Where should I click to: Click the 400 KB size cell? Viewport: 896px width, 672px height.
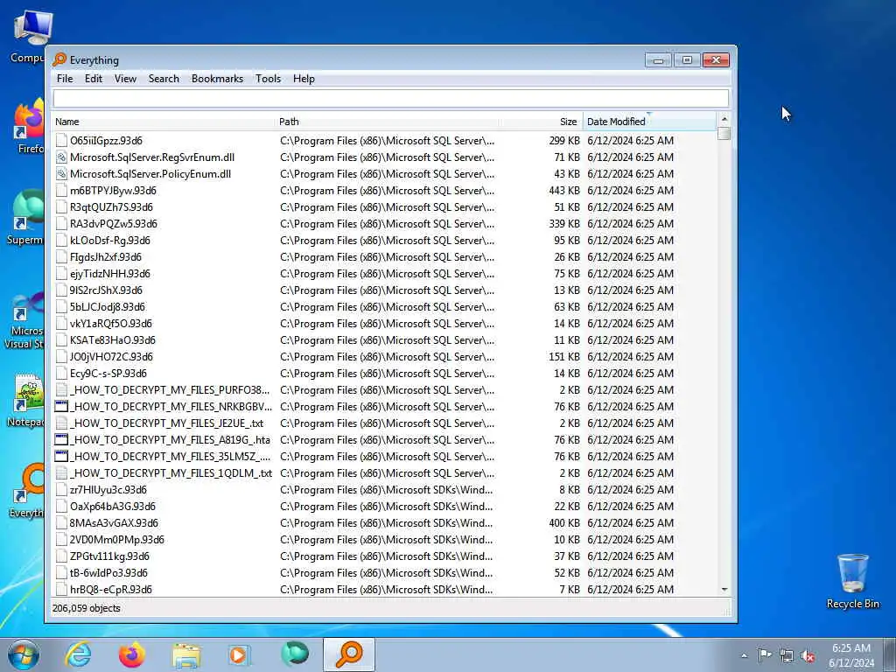tap(564, 523)
